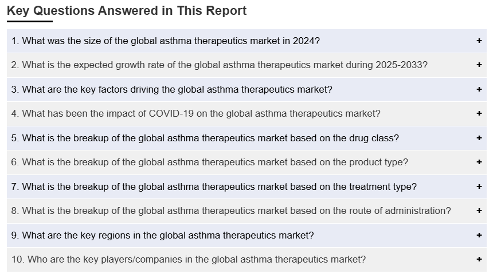Click plus icon for product type breakup question
The width and height of the screenshot is (493, 274).
tap(479, 162)
